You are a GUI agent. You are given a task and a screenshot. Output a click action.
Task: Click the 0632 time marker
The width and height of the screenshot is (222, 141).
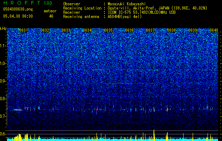tap(45, 30)
